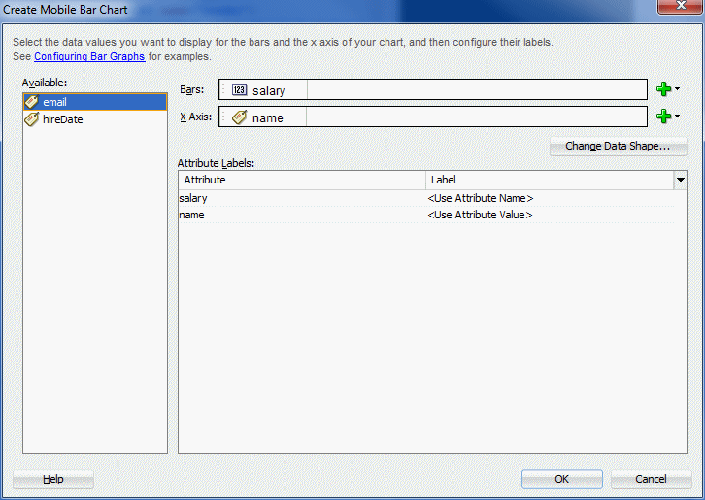This screenshot has height=500, width=705.
Task: Click the Label column header
Action: click(x=550, y=180)
